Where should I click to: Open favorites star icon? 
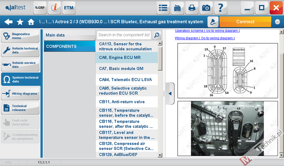point(20,22)
